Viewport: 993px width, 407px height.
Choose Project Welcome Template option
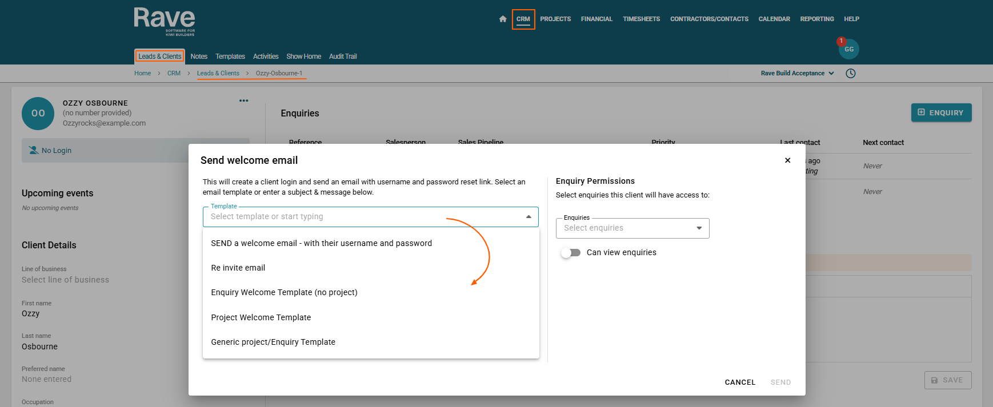click(261, 317)
